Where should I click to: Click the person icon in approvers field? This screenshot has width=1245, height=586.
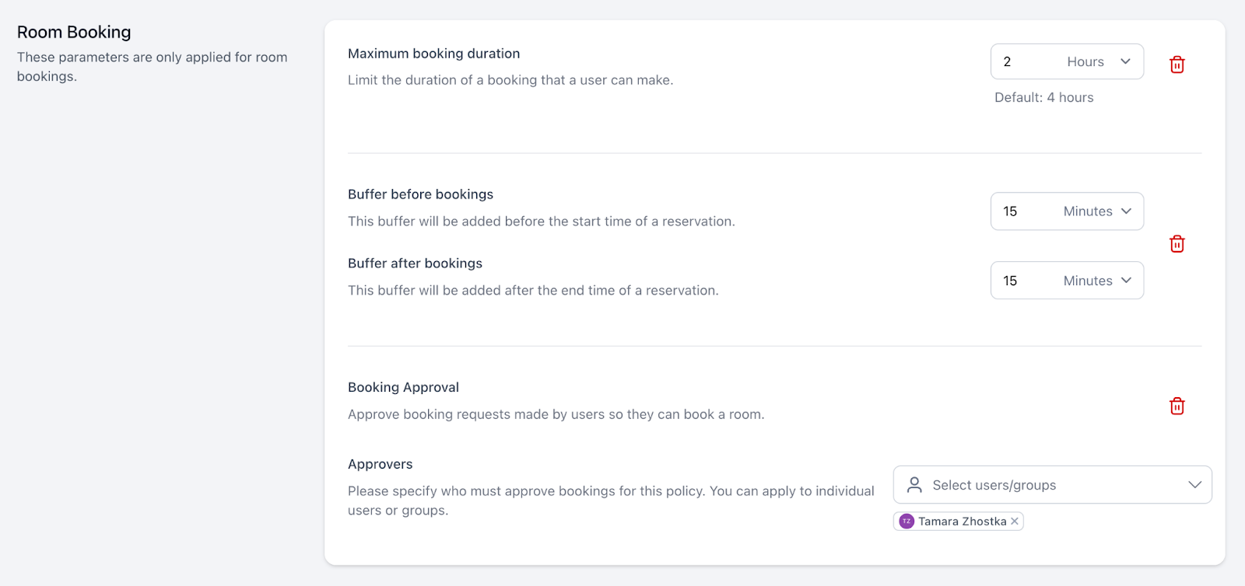915,485
